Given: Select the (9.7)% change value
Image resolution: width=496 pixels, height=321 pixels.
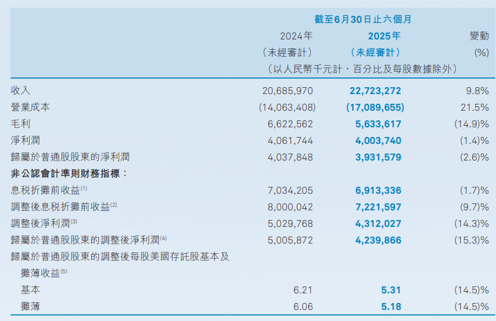Looking at the screenshot, I should tap(475, 208).
